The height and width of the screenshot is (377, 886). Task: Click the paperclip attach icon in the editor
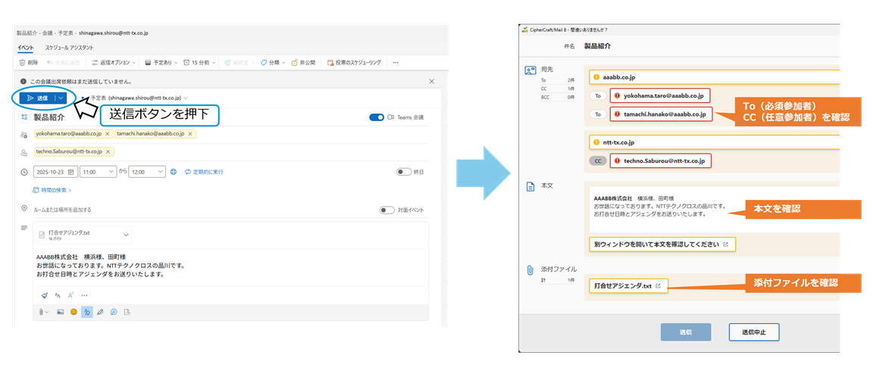[x=42, y=311]
